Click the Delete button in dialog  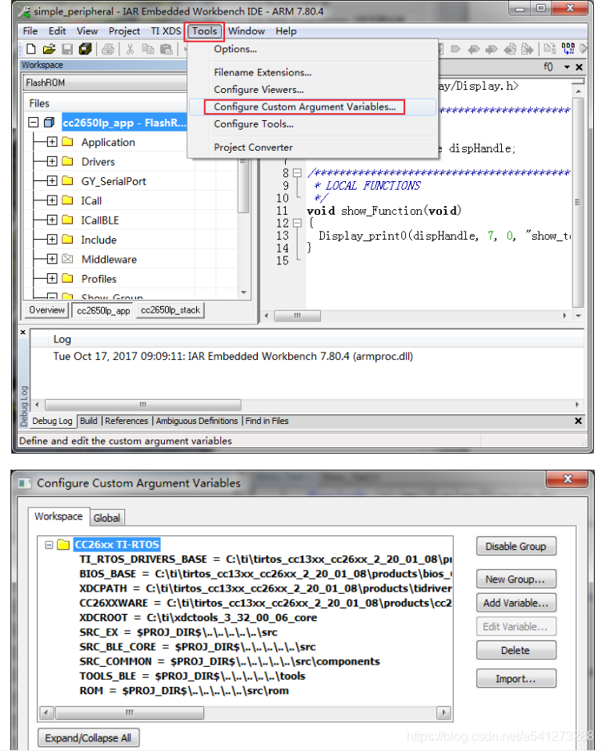(516, 651)
